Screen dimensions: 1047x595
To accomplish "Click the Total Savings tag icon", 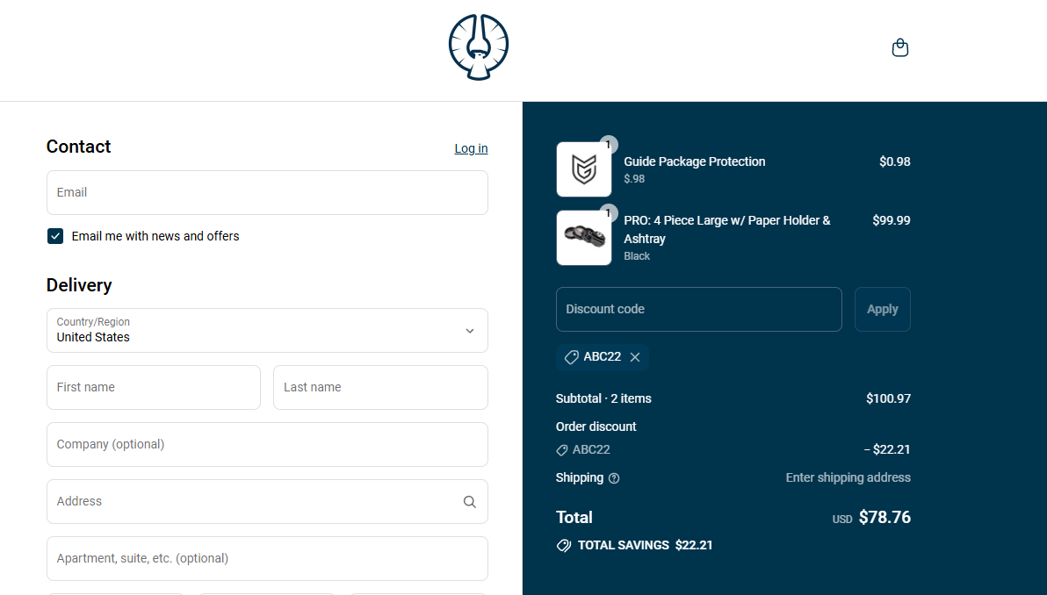I will pyautogui.click(x=564, y=546).
